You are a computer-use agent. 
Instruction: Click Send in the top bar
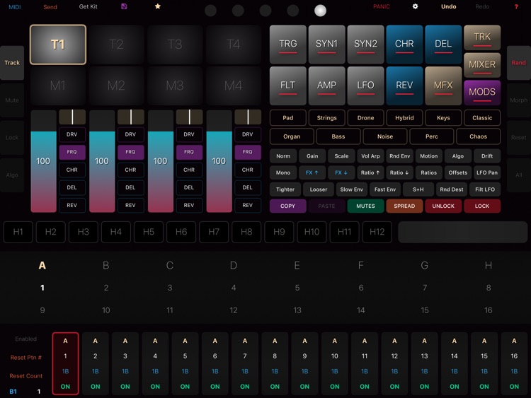[x=50, y=7]
